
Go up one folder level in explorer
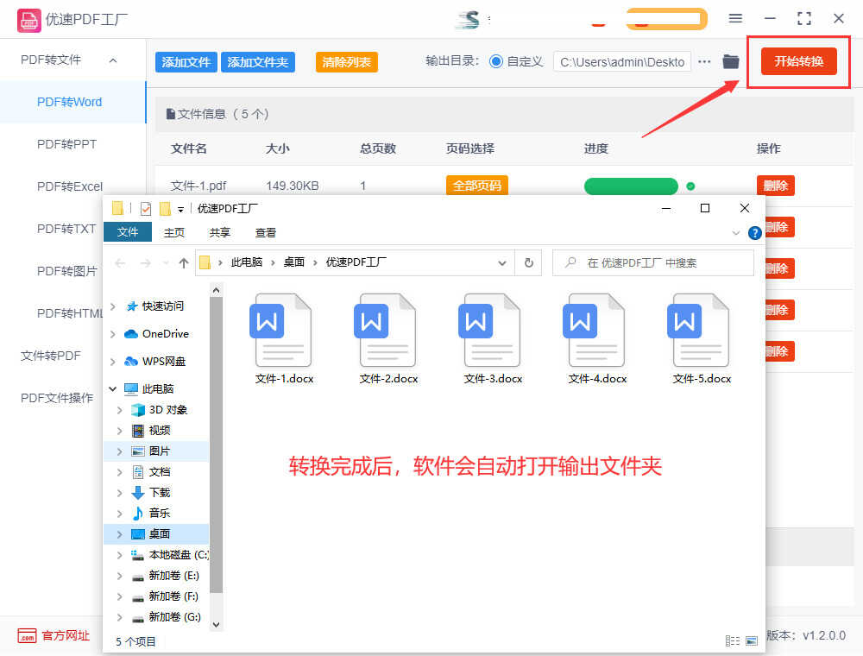click(183, 263)
